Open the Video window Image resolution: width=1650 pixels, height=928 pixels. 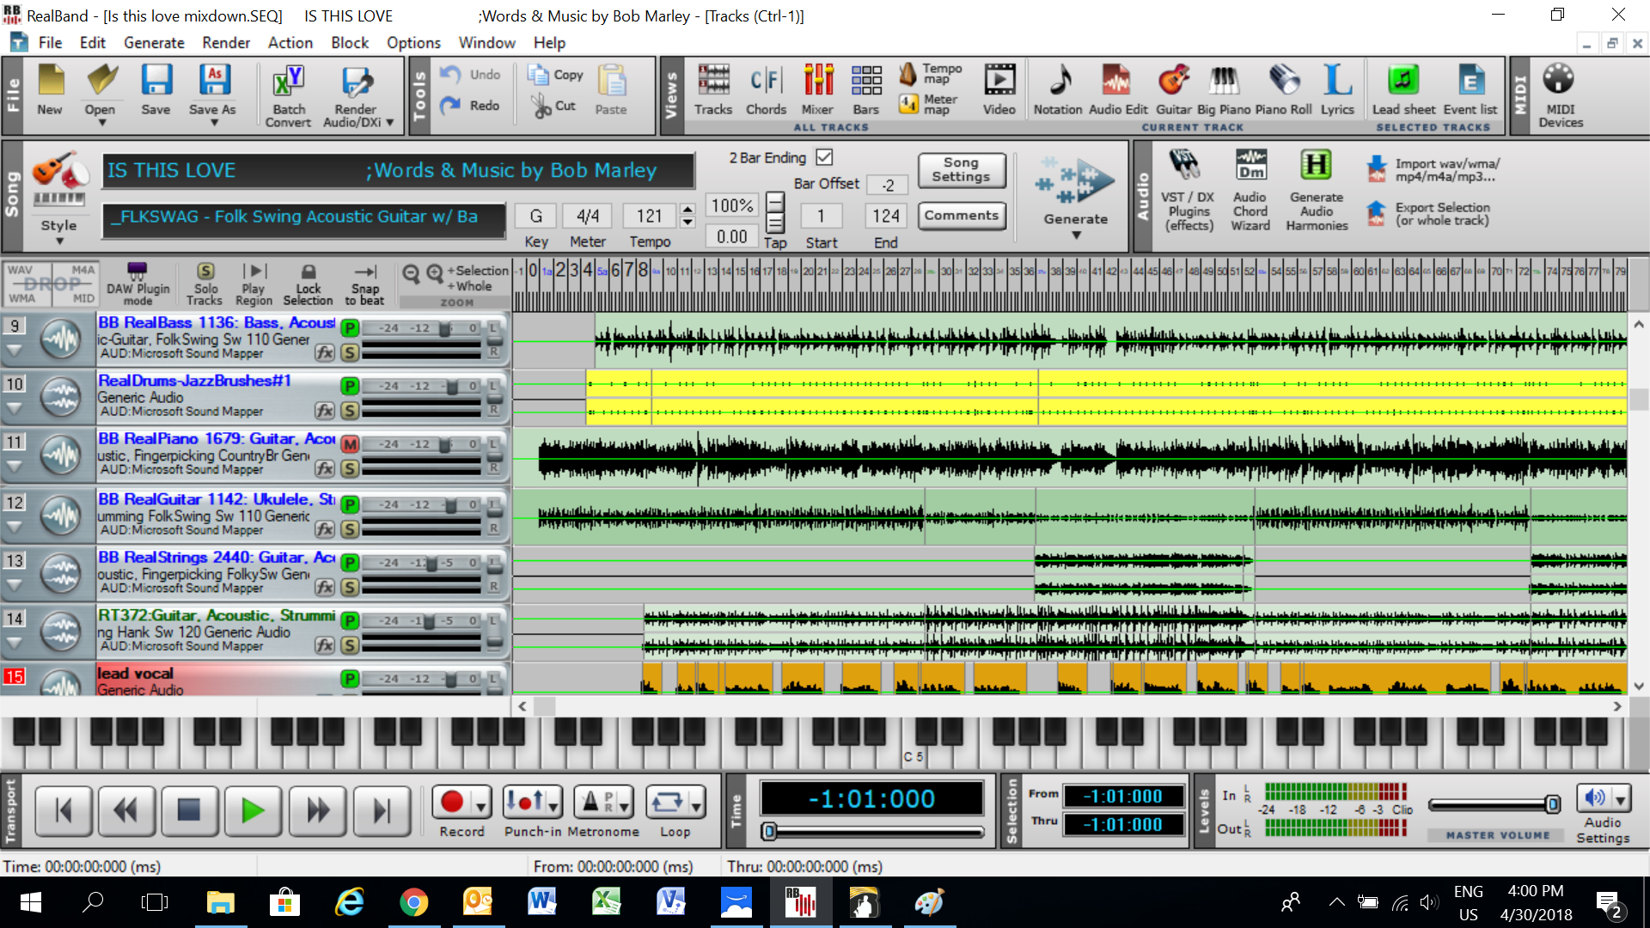pyautogui.click(x=999, y=90)
